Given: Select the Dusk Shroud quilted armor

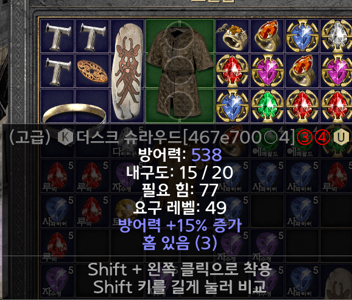Looking at the screenshot, I should (x=180, y=71).
